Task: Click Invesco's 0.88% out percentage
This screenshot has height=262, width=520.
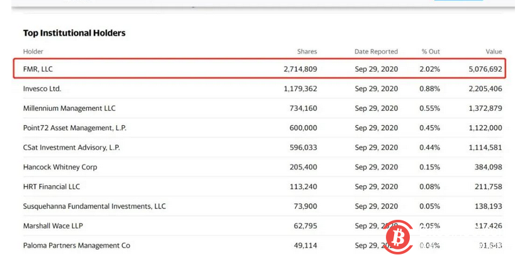Action: pos(431,89)
